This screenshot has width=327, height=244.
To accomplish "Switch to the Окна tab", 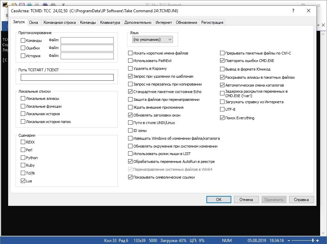I will [x=34, y=22].
